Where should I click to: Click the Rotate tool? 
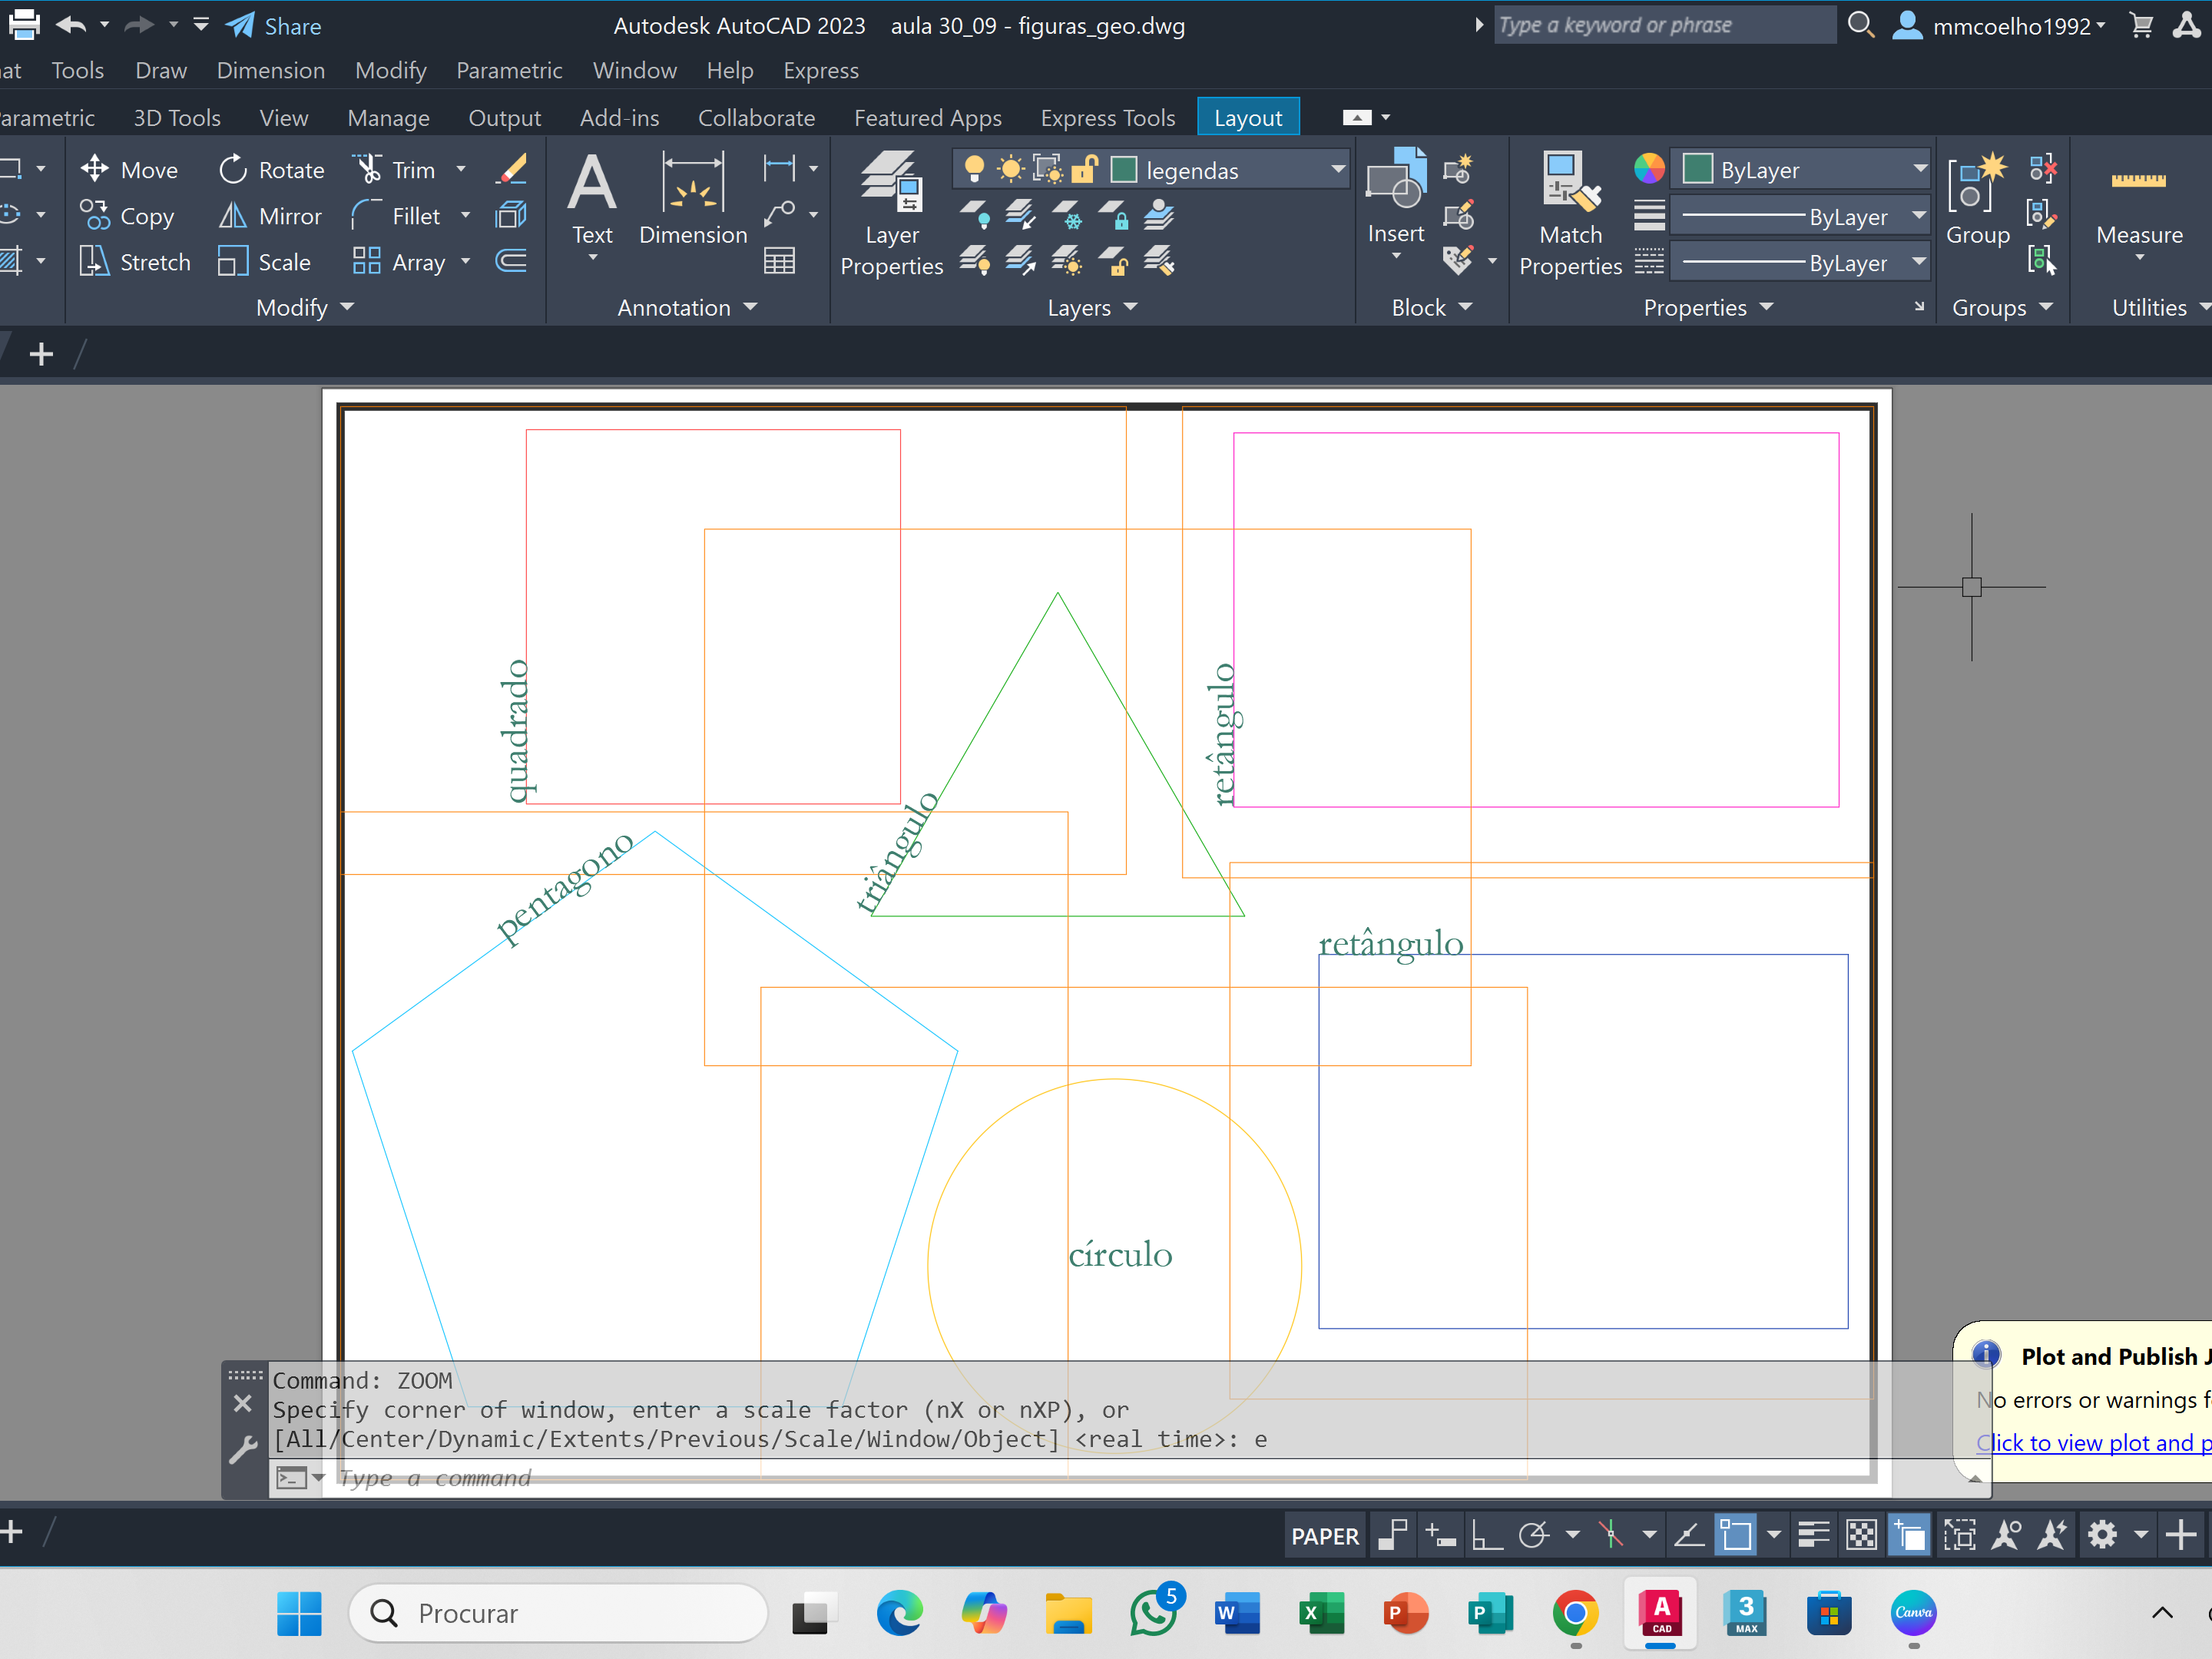pyautogui.click(x=271, y=170)
